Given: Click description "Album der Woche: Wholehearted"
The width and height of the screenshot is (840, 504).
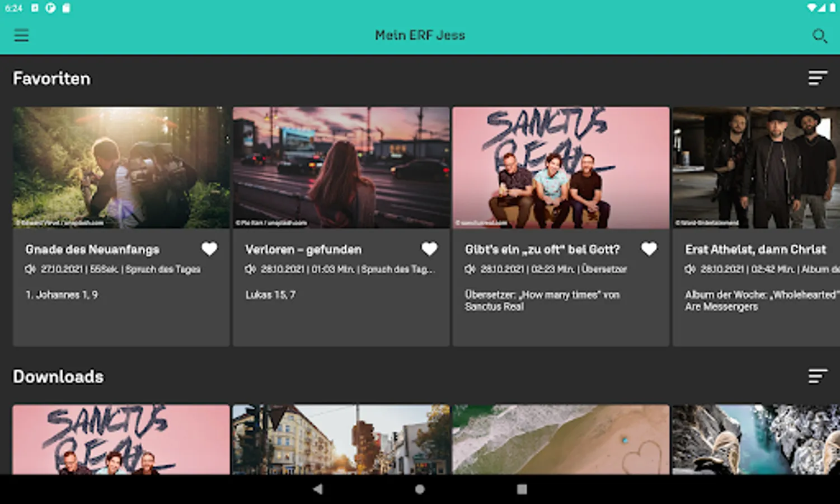Looking at the screenshot, I should (762, 301).
